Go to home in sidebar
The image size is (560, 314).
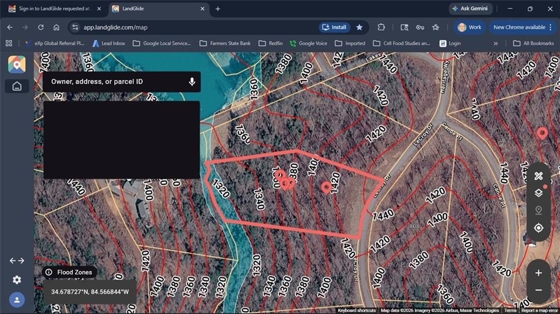pyautogui.click(x=17, y=86)
